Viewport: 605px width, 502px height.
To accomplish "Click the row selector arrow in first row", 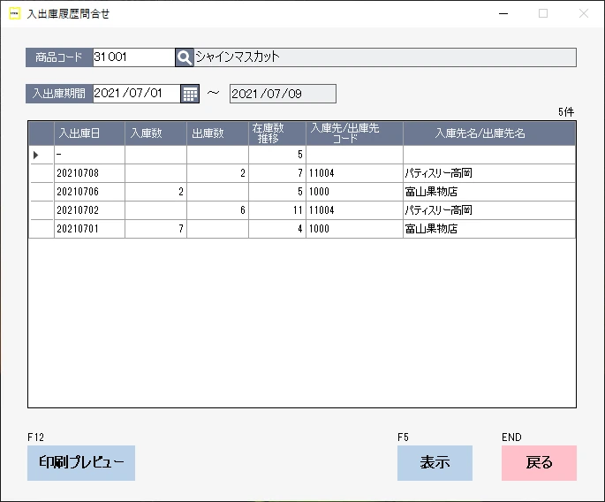I will (x=35, y=155).
